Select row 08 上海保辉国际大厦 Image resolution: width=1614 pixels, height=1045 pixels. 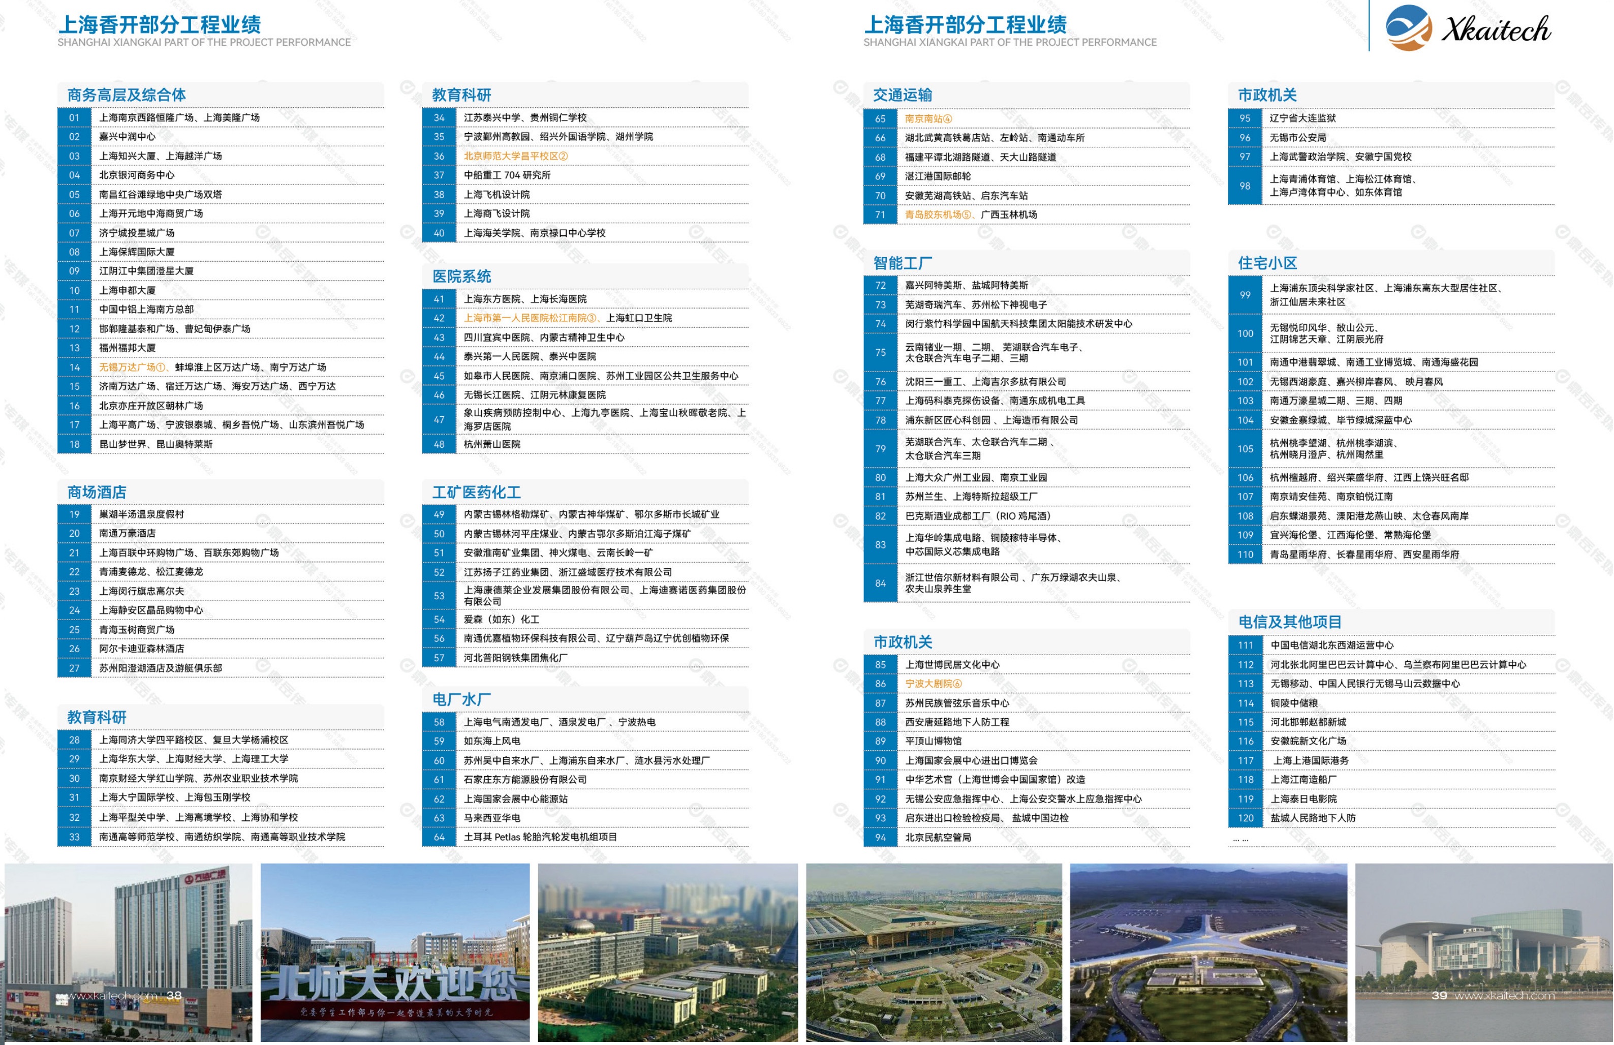point(221,252)
